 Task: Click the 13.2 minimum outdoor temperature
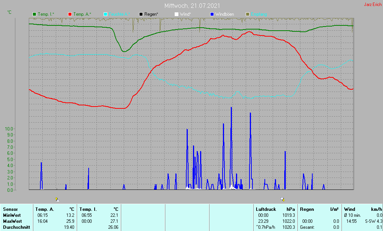(x=70, y=215)
